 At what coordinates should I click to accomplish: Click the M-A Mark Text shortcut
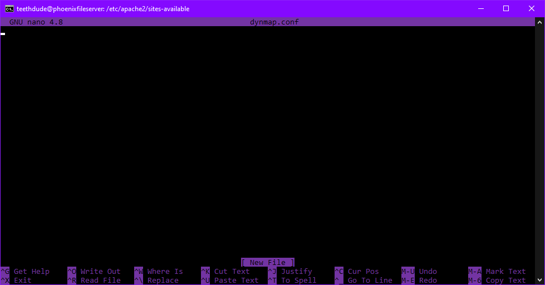pos(497,272)
